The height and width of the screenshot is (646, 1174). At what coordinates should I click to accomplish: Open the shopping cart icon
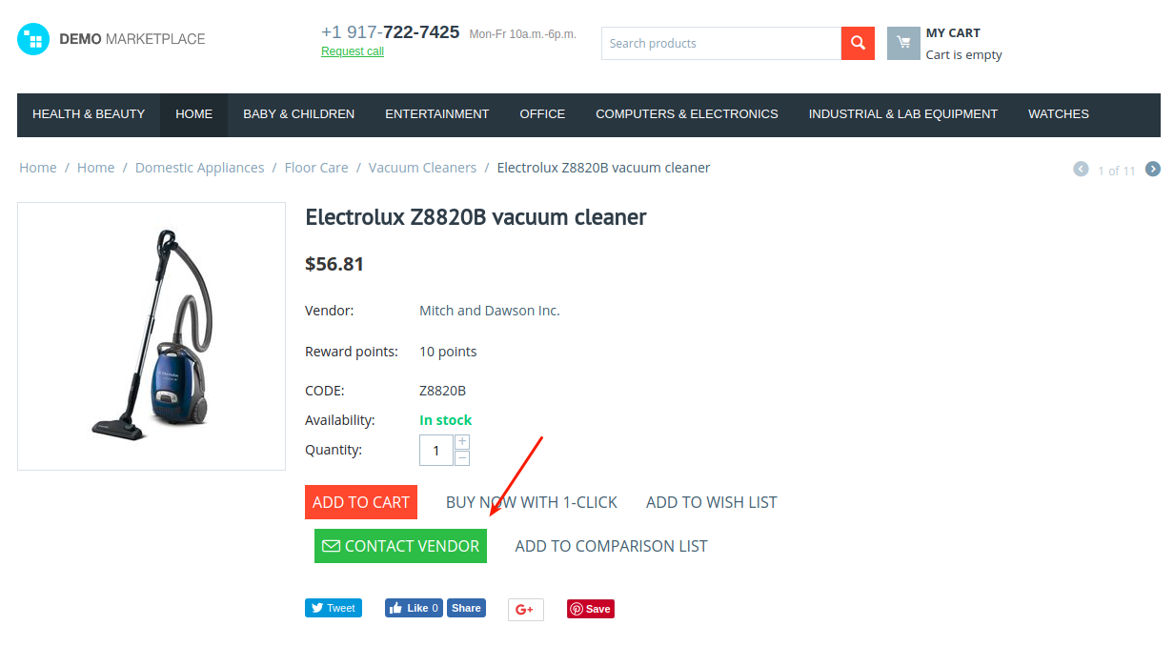pyautogui.click(x=903, y=43)
